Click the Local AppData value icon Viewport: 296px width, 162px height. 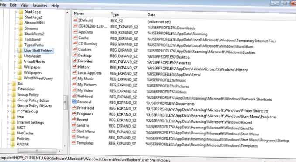point(75,72)
